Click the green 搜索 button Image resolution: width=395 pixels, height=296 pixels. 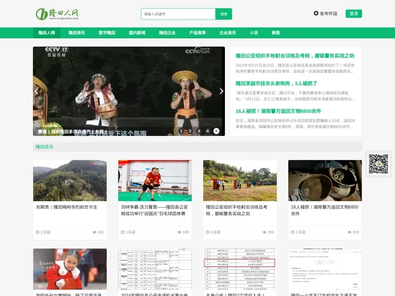(224, 14)
